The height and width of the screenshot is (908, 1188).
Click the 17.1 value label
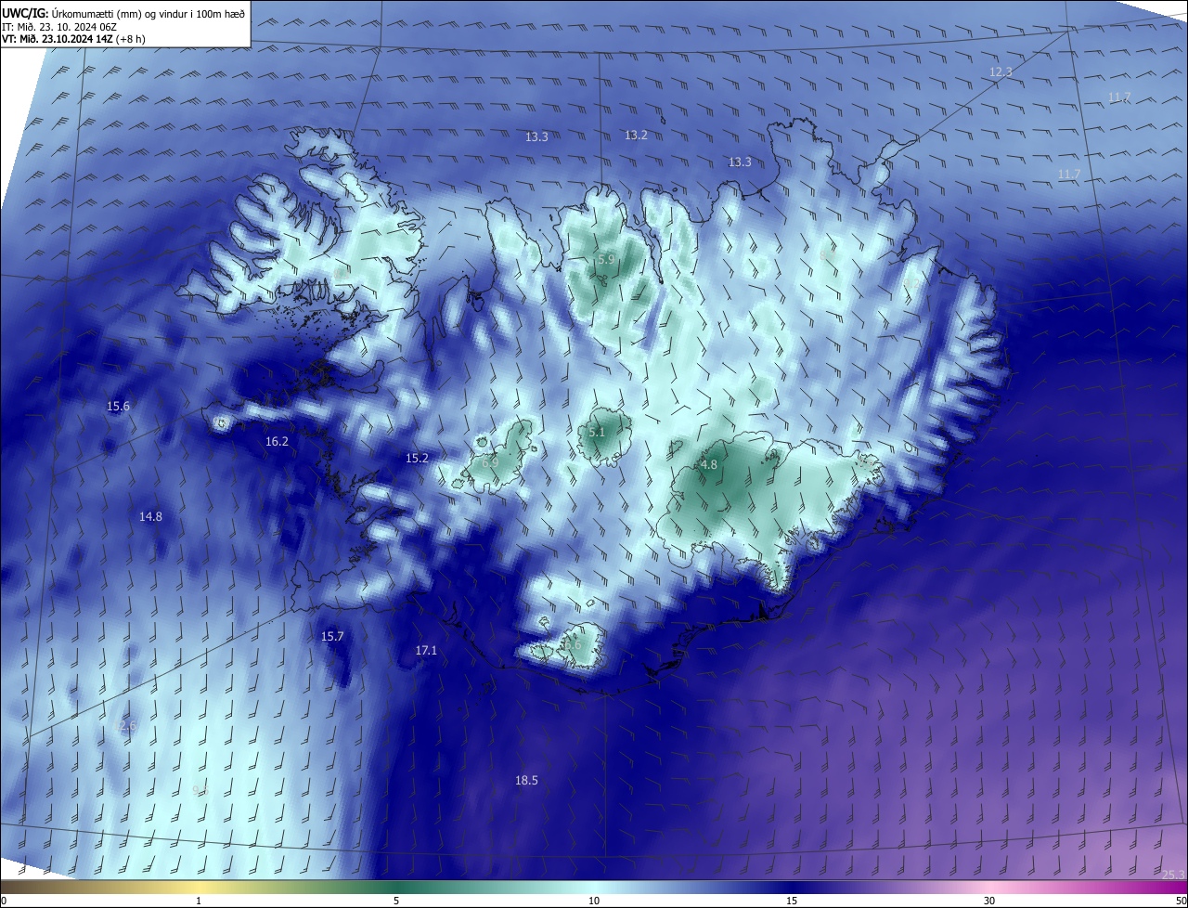click(x=426, y=651)
